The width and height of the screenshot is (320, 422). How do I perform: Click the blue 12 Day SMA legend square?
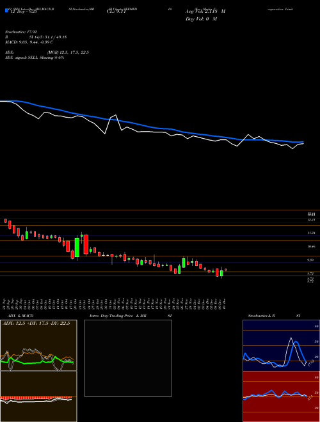pos(6,10)
